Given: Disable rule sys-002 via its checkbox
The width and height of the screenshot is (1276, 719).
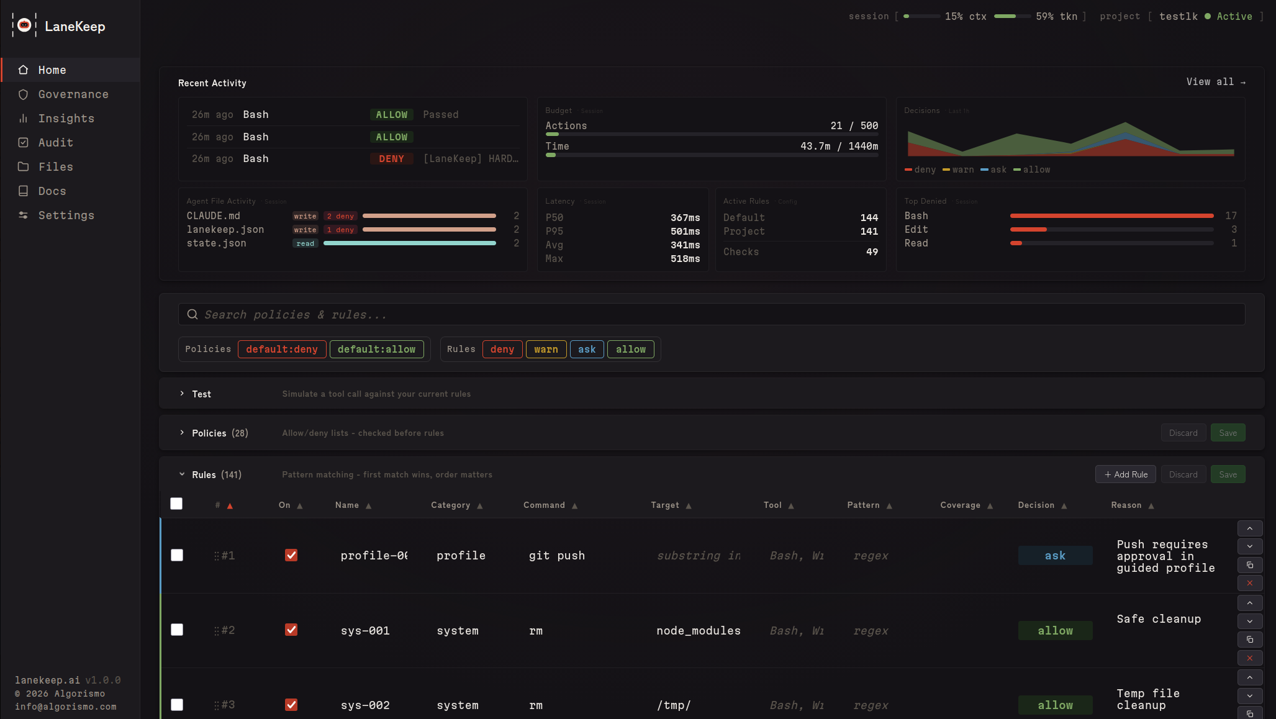Looking at the screenshot, I should pyautogui.click(x=291, y=705).
